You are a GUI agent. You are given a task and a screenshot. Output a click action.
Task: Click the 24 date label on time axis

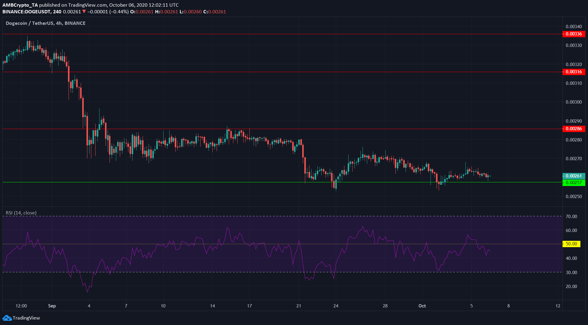[x=336, y=306]
